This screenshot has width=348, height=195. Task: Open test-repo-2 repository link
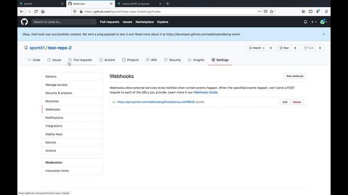(60, 48)
